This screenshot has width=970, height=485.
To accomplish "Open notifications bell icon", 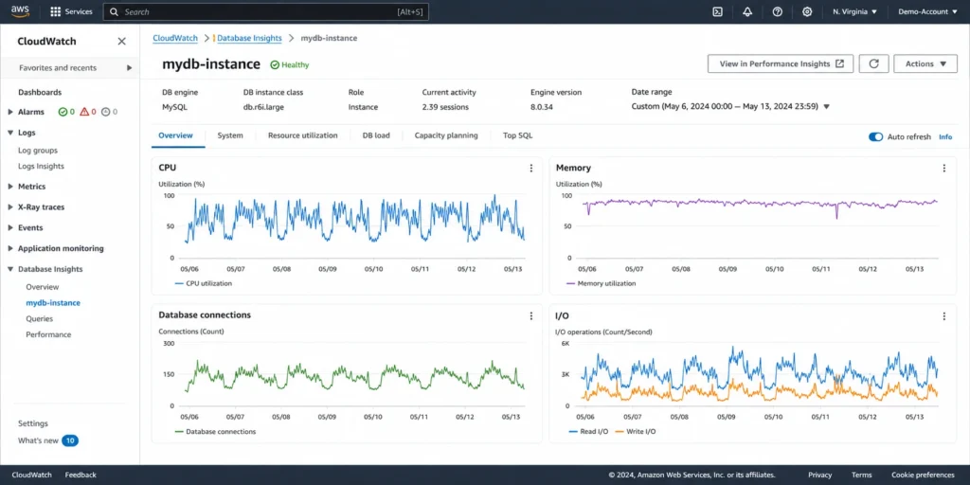I will click(747, 11).
